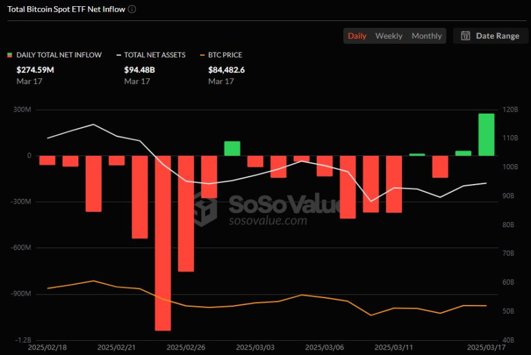This screenshot has height=355, width=531.
Task: Click the 2025/03/11 date axis label
Action: pos(393,348)
